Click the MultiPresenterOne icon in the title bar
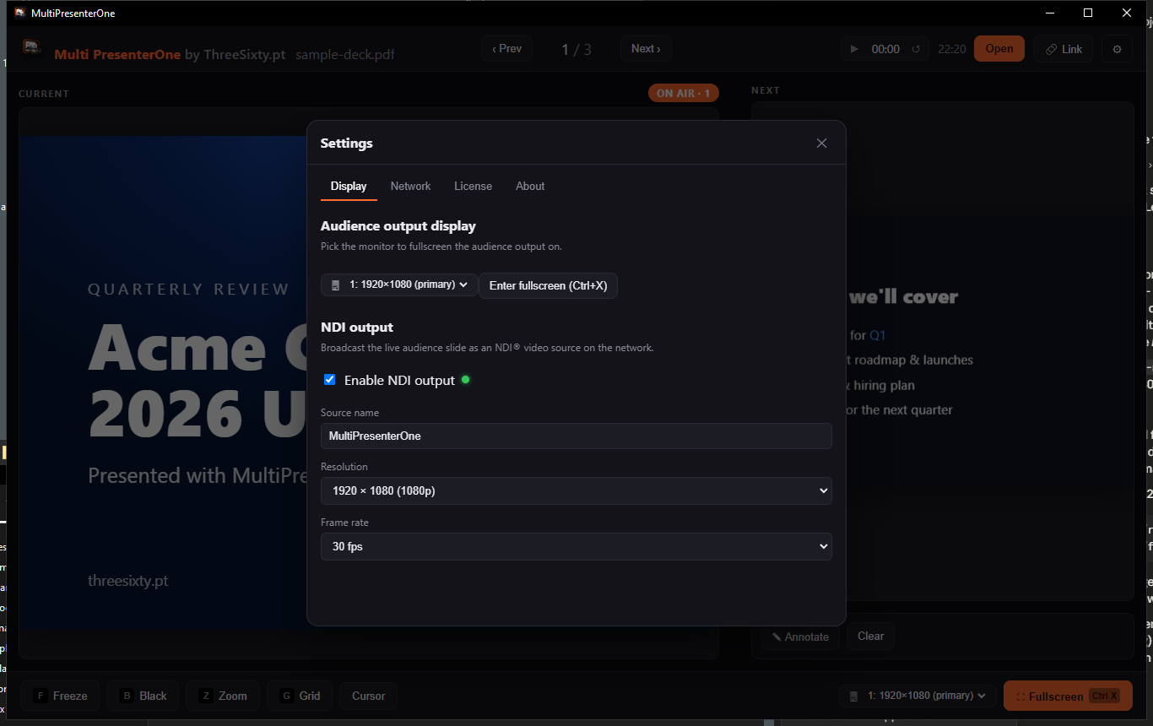This screenshot has height=726, width=1153. 19,13
